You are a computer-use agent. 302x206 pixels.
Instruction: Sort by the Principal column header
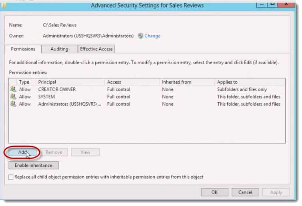coord(70,82)
